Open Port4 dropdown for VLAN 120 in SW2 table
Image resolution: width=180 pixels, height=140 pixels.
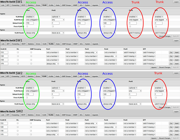coord(111,127)
